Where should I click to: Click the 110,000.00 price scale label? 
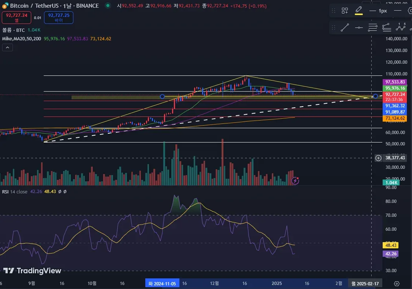396,74
